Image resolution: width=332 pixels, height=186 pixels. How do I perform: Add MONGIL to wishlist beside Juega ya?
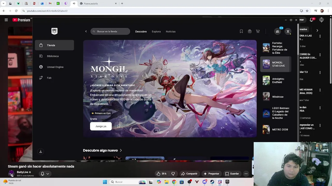[x=119, y=126]
